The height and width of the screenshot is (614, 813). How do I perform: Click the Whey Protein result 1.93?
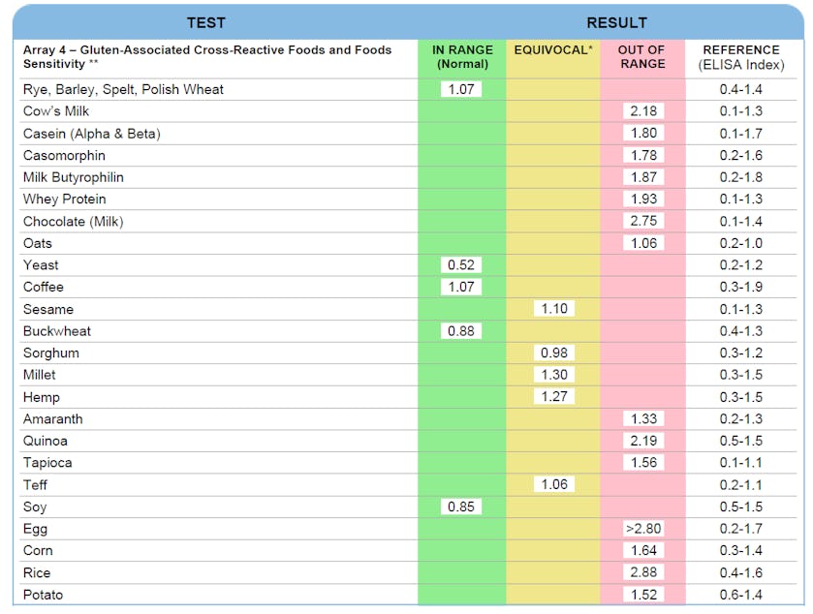click(643, 199)
